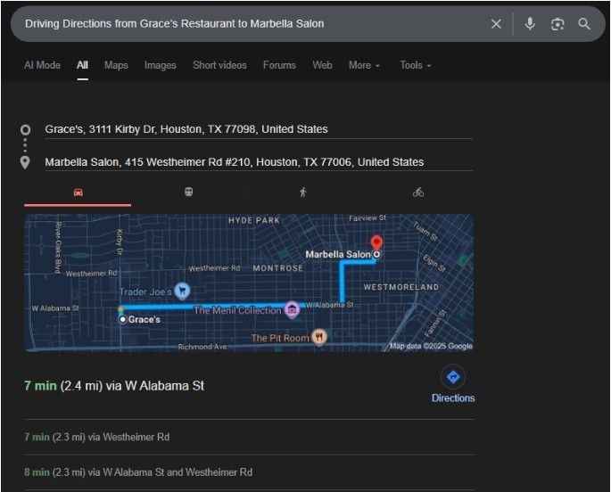Open search by image camera icon

[x=557, y=25]
